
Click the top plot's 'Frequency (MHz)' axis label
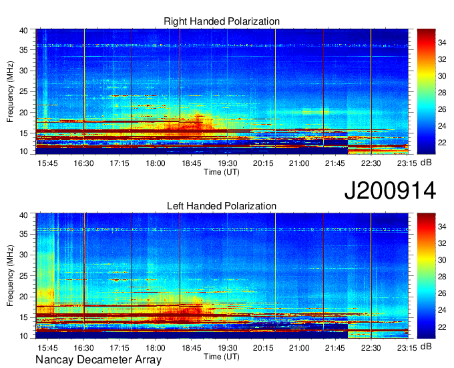pyautogui.click(x=10, y=91)
